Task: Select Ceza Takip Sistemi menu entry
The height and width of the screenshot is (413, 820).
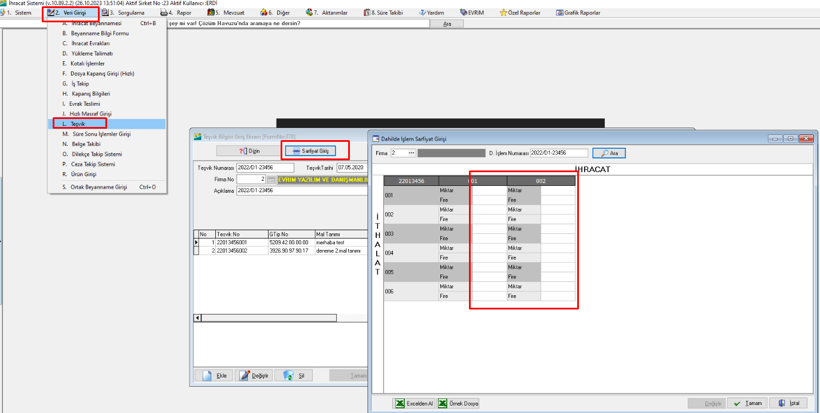Action: tap(107, 164)
